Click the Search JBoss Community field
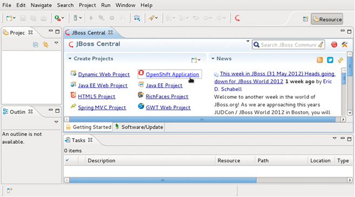 289,45
